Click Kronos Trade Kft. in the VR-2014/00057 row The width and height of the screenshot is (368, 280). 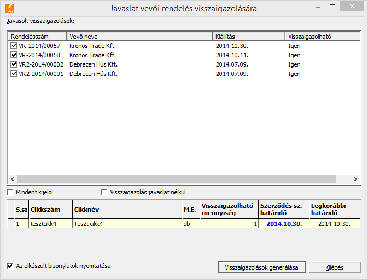point(93,46)
